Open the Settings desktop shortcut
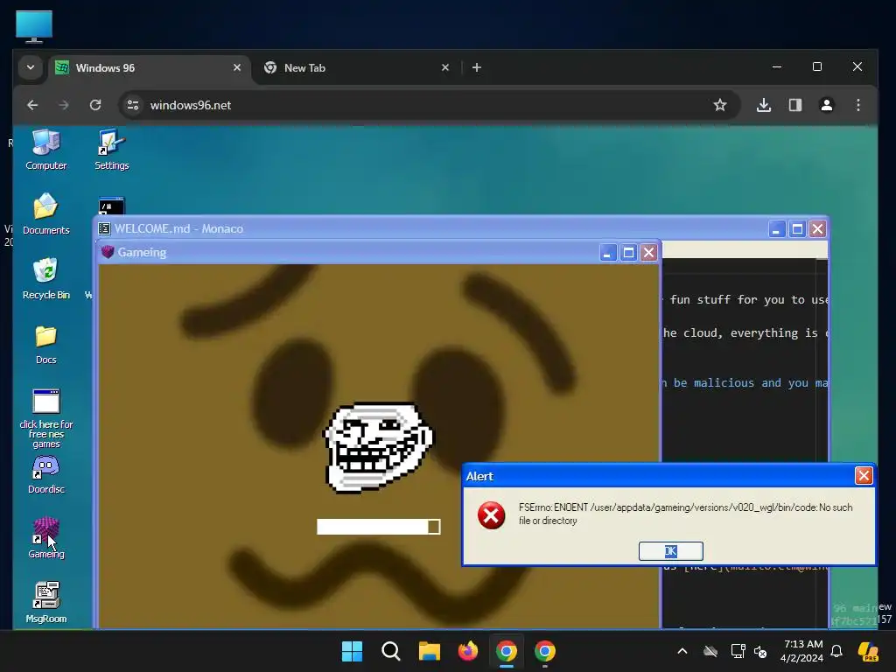 [111, 150]
